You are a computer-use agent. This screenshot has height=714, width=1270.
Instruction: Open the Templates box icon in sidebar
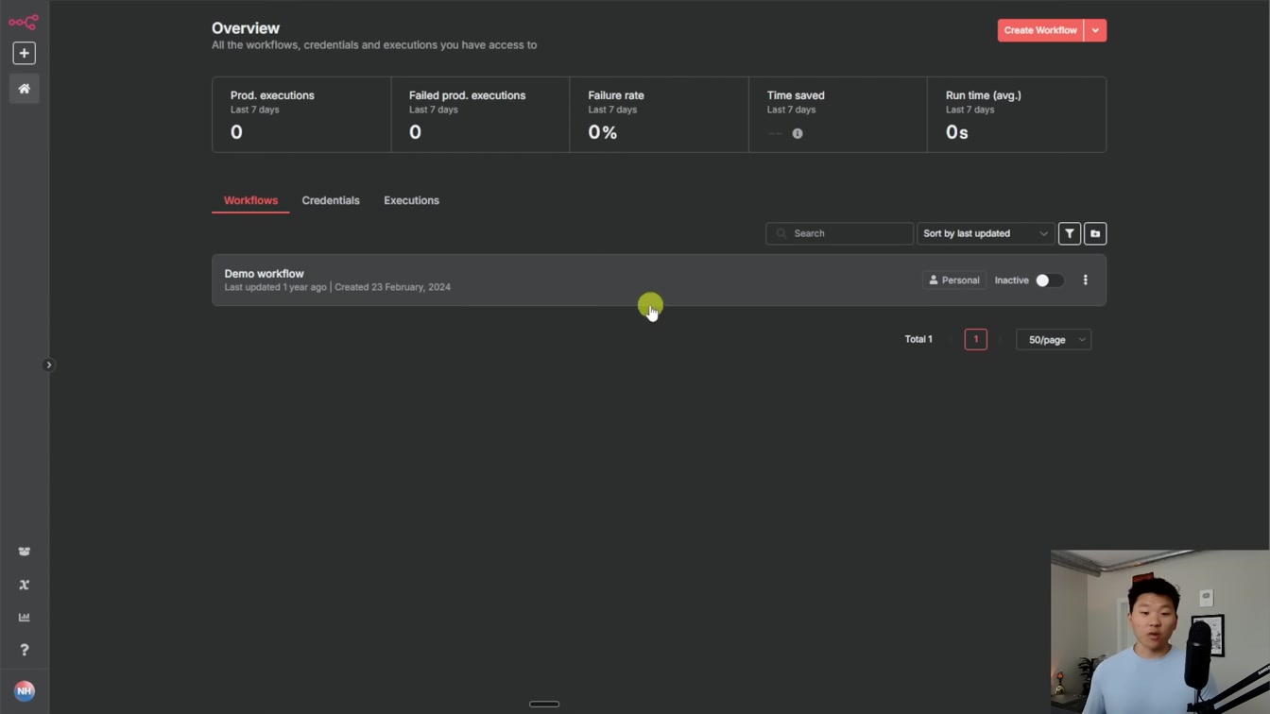coord(24,552)
